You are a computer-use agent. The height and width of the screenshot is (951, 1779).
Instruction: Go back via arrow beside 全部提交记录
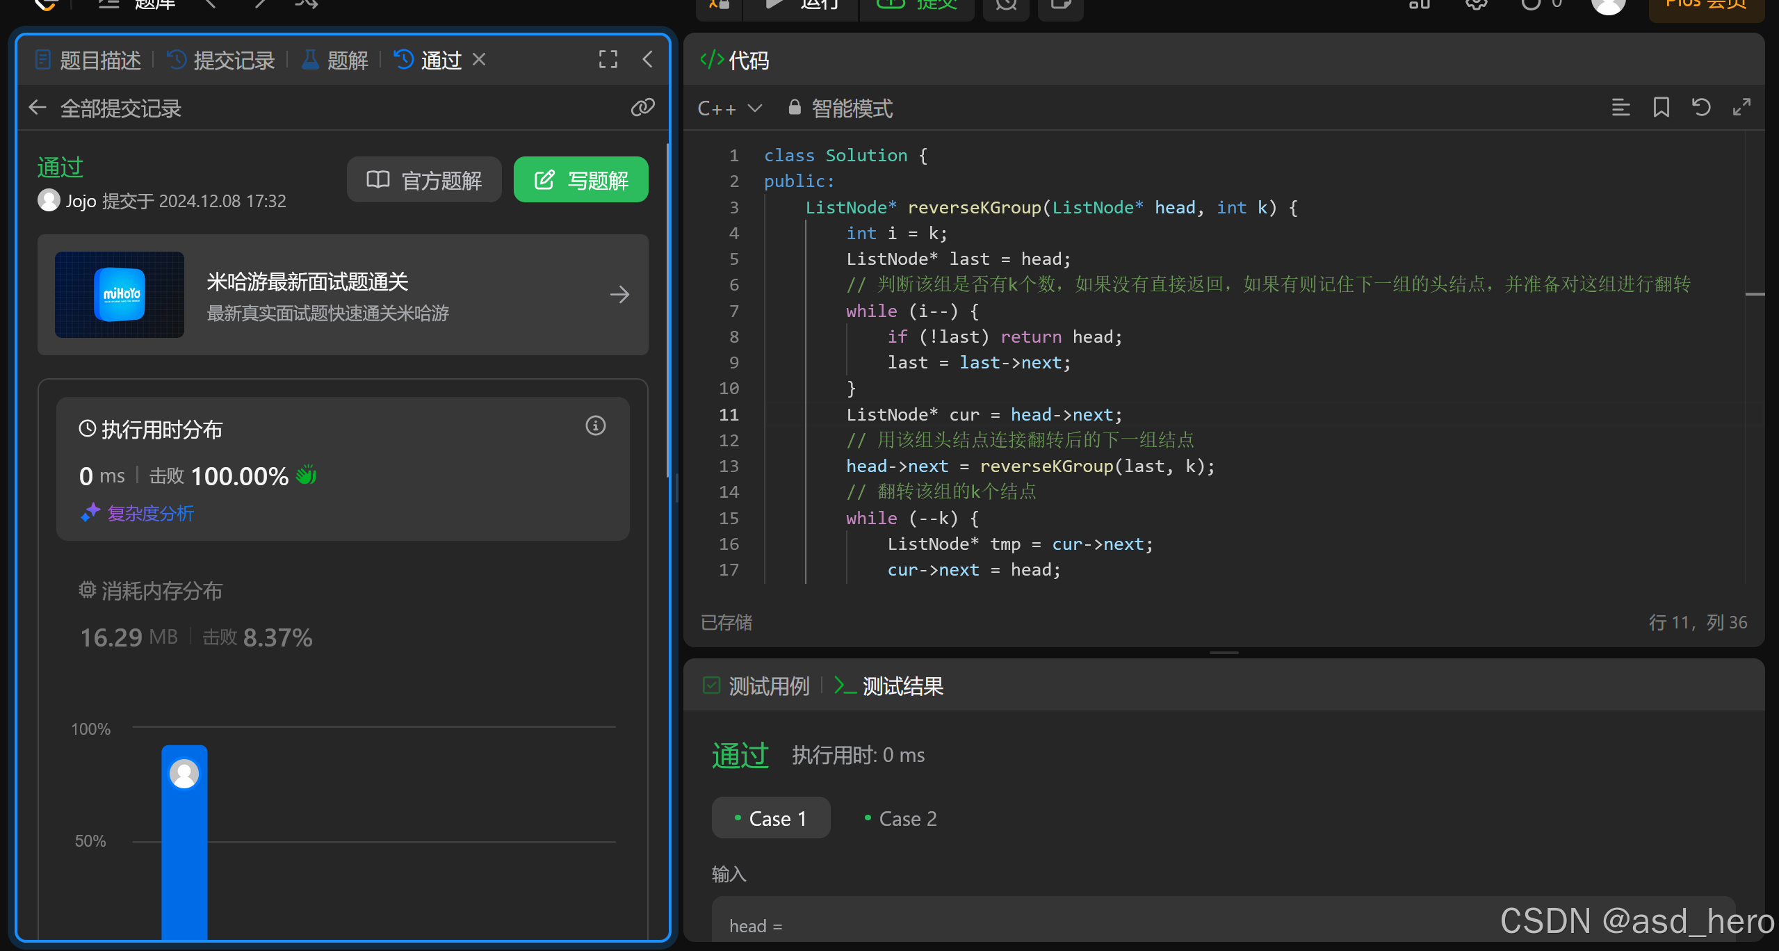pos(38,108)
